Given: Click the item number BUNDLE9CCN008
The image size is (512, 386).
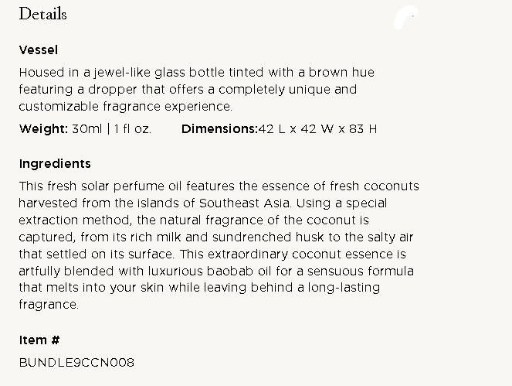Looking at the screenshot, I should click(76, 362).
